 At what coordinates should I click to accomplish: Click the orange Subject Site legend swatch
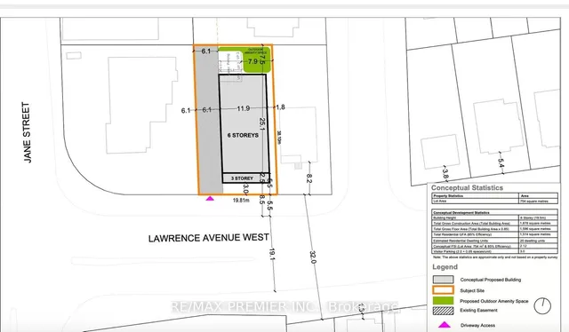tap(443, 290)
